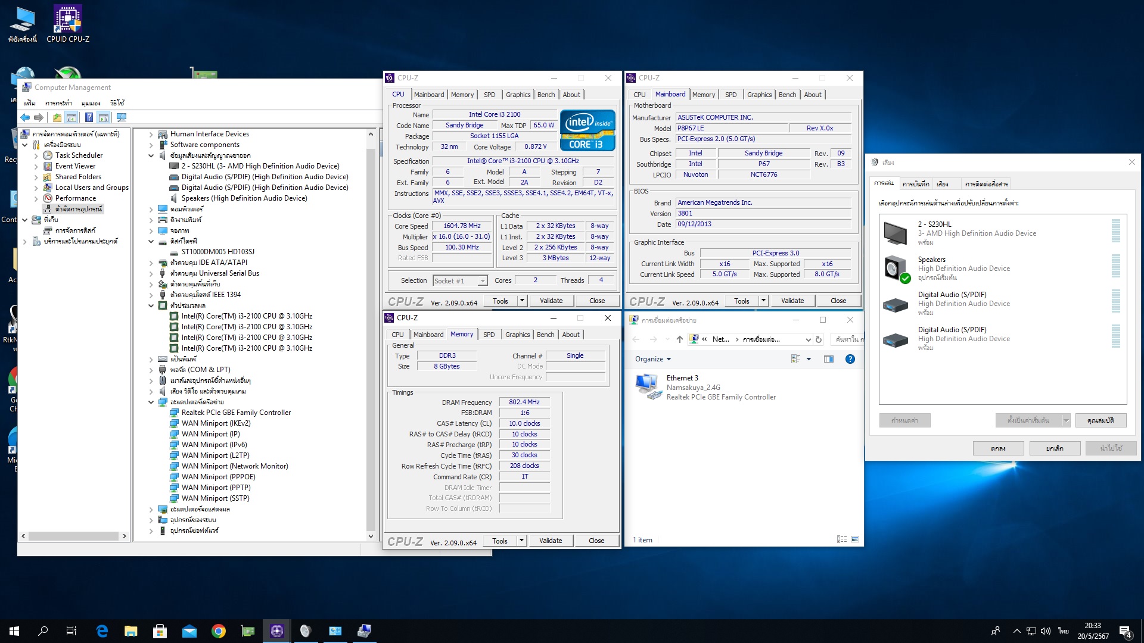The image size is (1144, 643).
Task: Open the first menu in Computer Management menu bar
Action: point(29,103)
